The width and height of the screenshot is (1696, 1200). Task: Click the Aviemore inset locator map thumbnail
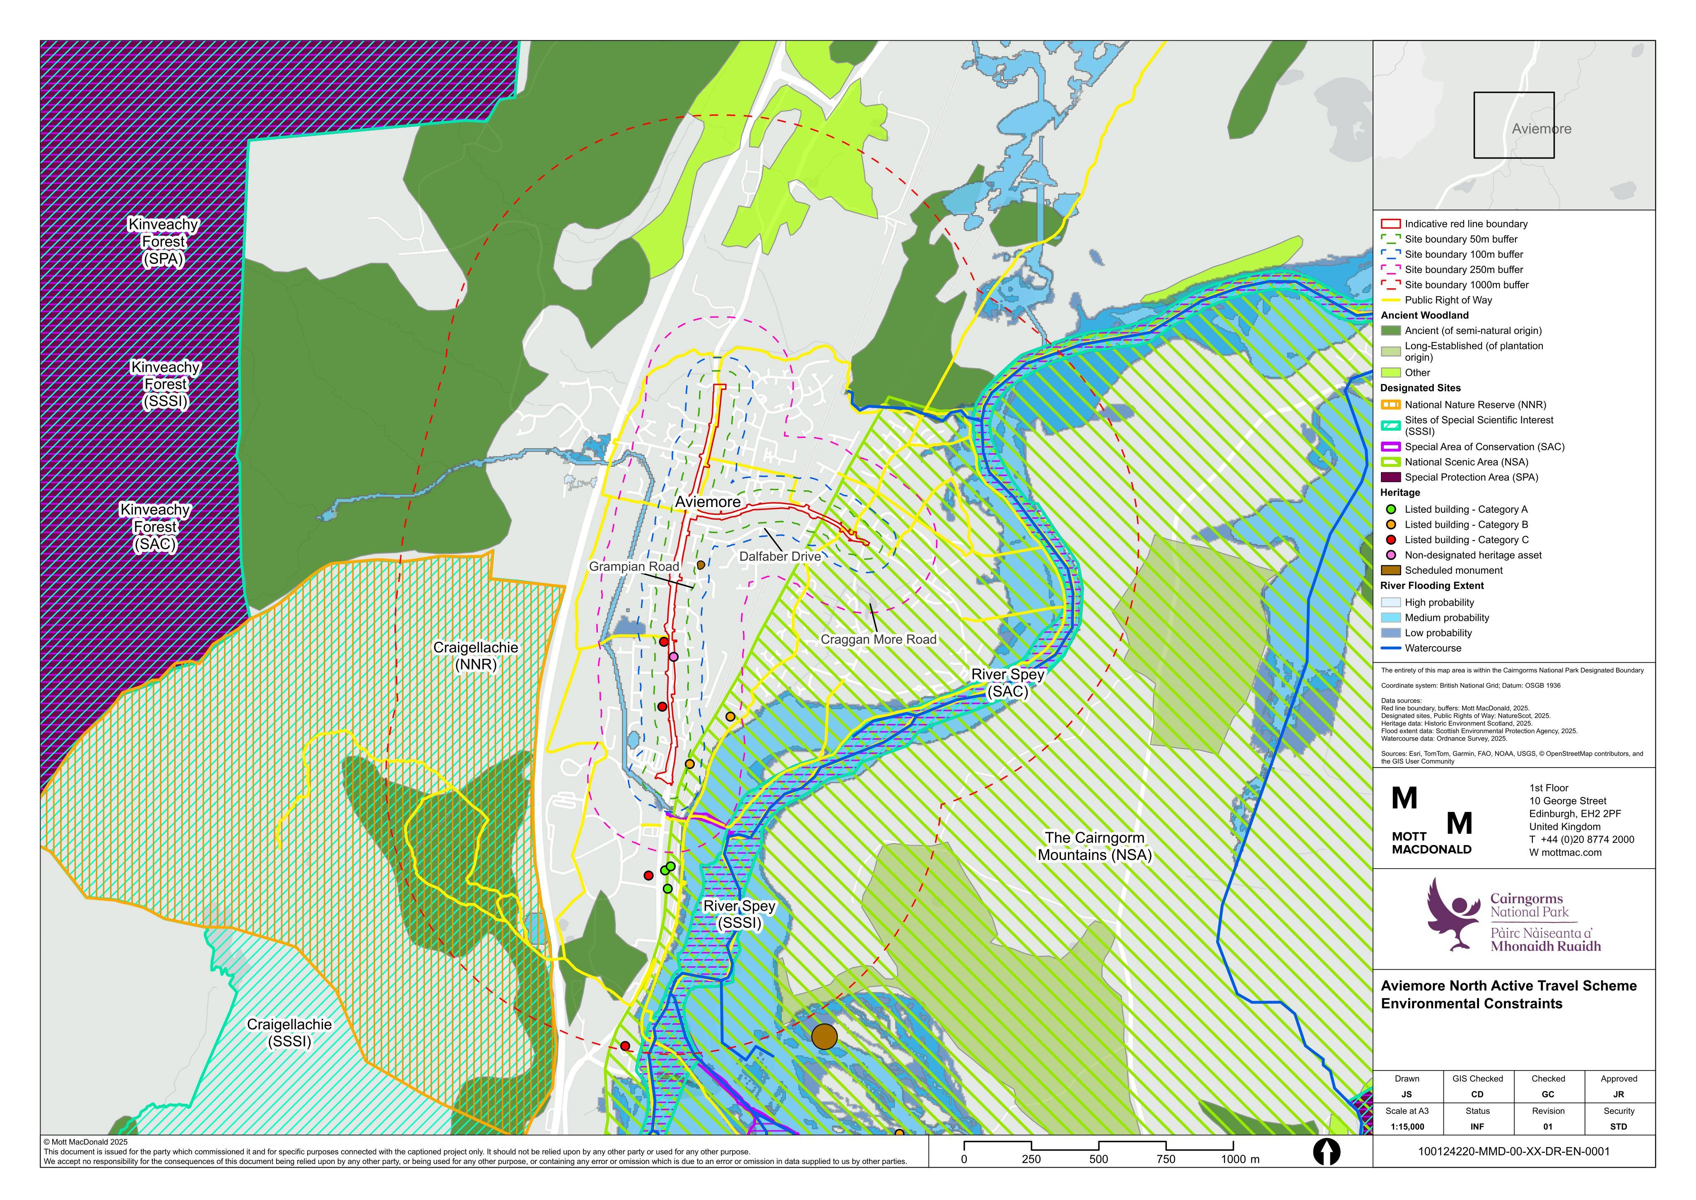1513,125
